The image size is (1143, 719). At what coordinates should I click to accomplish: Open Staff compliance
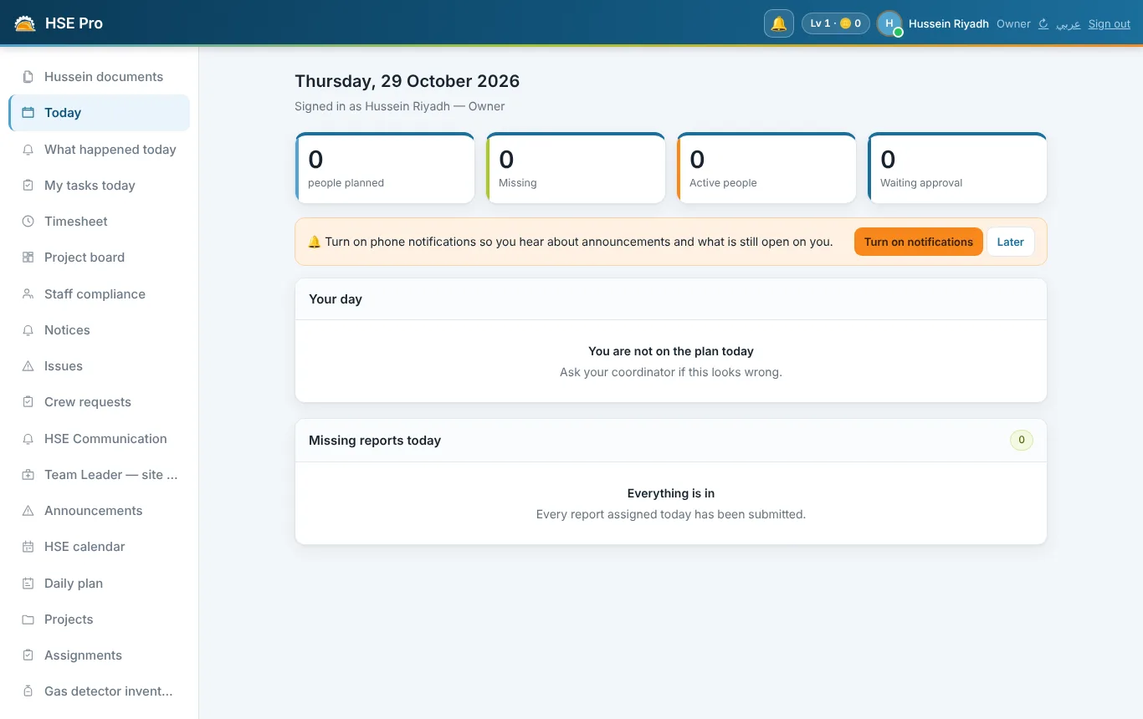tap(99, 294)
